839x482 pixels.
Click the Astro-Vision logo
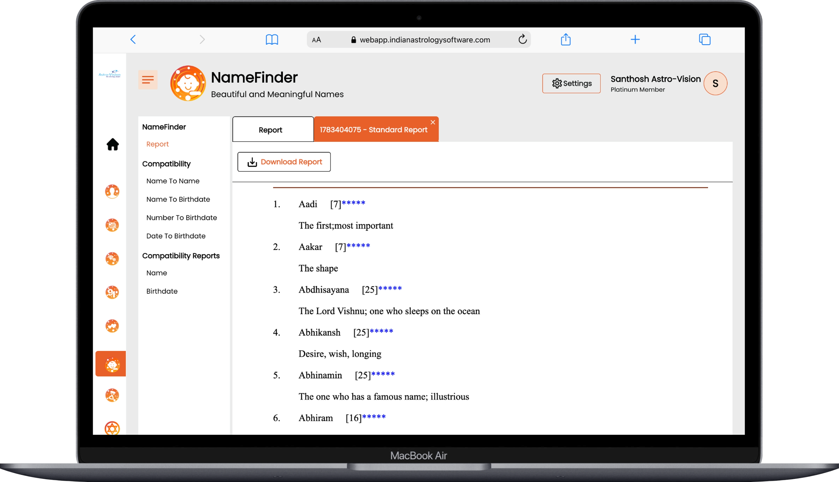click(x=109, y=73)
